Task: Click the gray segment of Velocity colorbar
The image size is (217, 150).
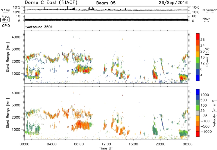Action: point(198,113)
